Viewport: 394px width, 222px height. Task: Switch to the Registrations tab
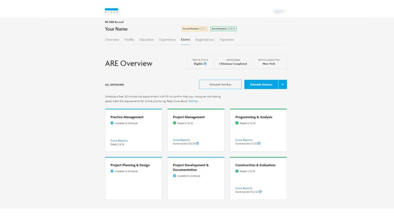click(x=205, y=40)
